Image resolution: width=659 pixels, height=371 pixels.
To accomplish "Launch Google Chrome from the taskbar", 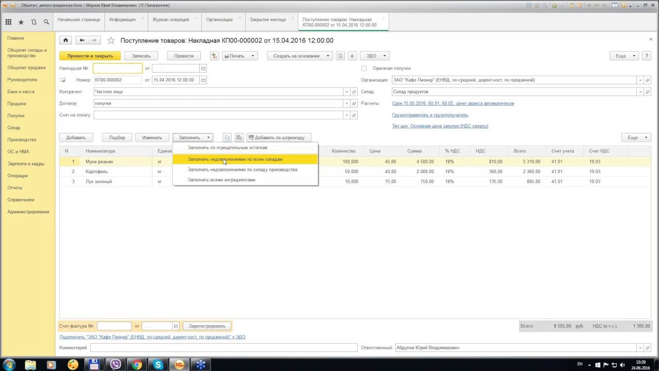I will tap(137, 364).
